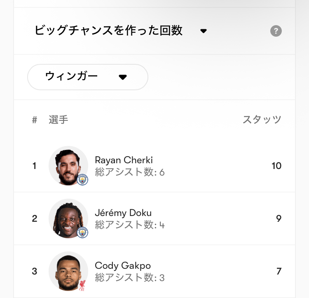The height and width of the screenshot is (298, 309).
Task: Open the ウィンガー position dropdown
Action: coord(87,77)
